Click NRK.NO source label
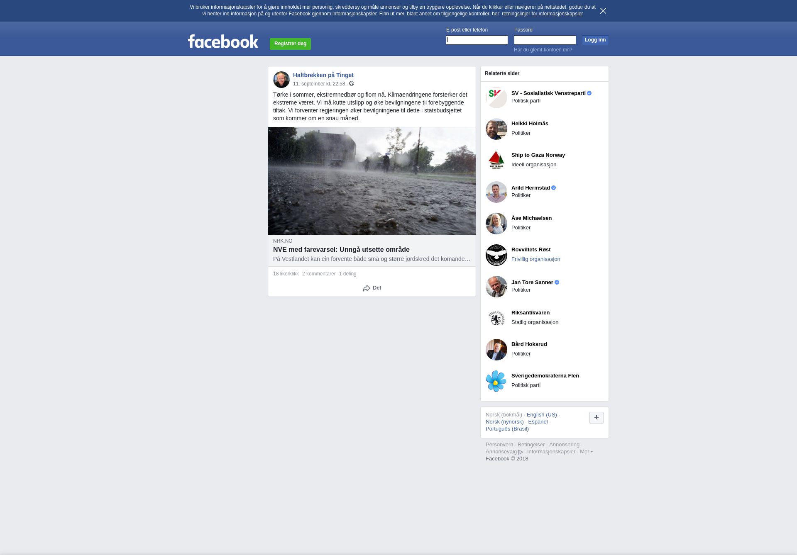Viewport: 797px width, 555px height. pos(283,241)
